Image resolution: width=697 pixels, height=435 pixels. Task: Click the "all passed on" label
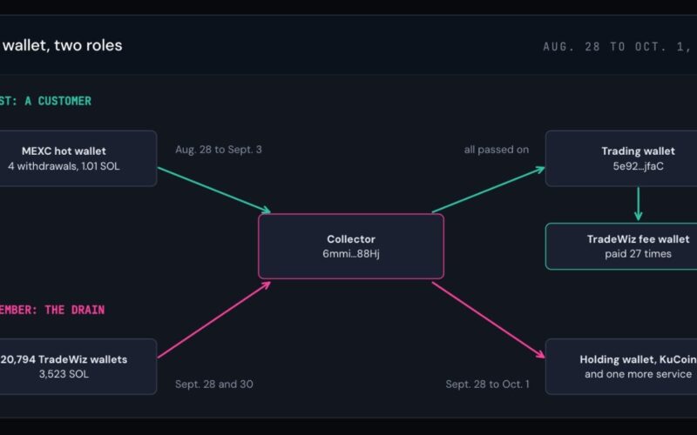point(497,150)
